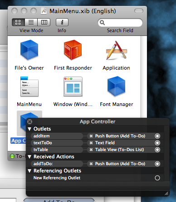Select the Font Manager cube icon
The height and width of the screenshot is (202, 176).
117,86
